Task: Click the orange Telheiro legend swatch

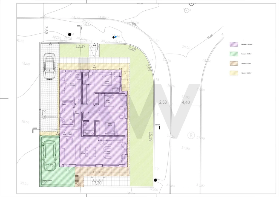Action: coord(234,63)
